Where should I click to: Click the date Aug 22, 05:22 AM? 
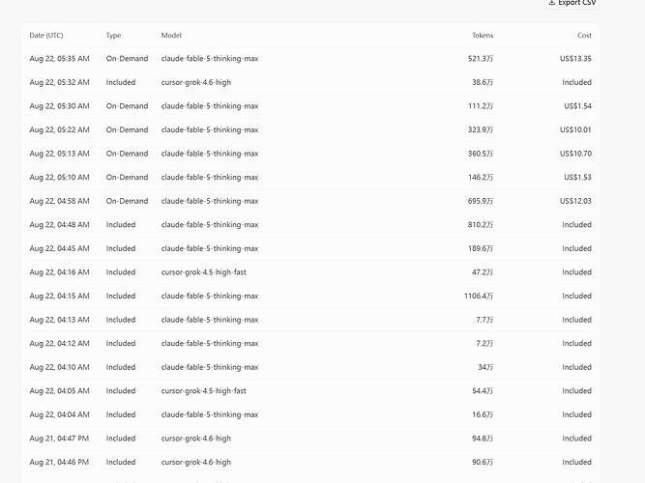click(59, 129)
